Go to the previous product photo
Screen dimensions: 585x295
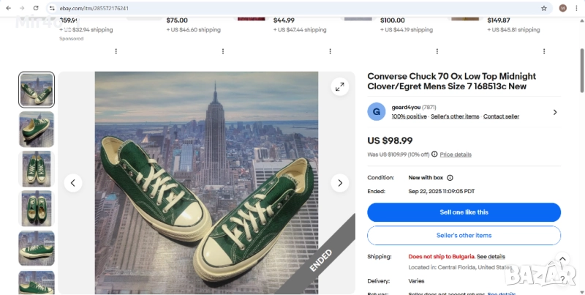[73, 182]
